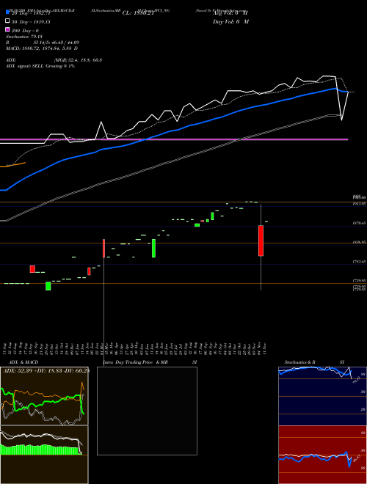Select the '200 Day = 0' legend text
367x484 pixels.
tap(25, 31)
